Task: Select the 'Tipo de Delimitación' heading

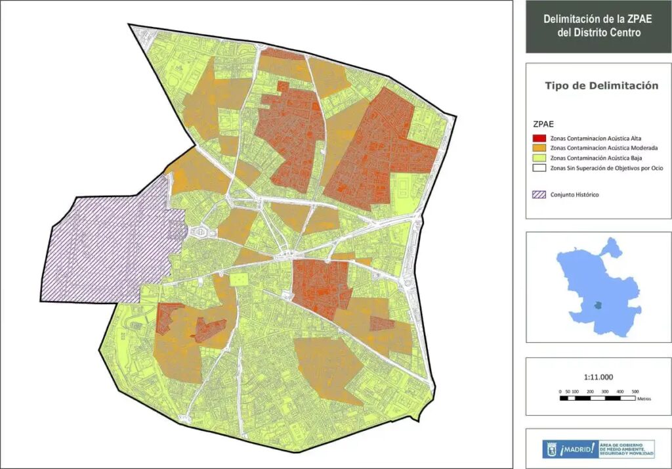Action: pyautogui.click(x=601, y=85)
